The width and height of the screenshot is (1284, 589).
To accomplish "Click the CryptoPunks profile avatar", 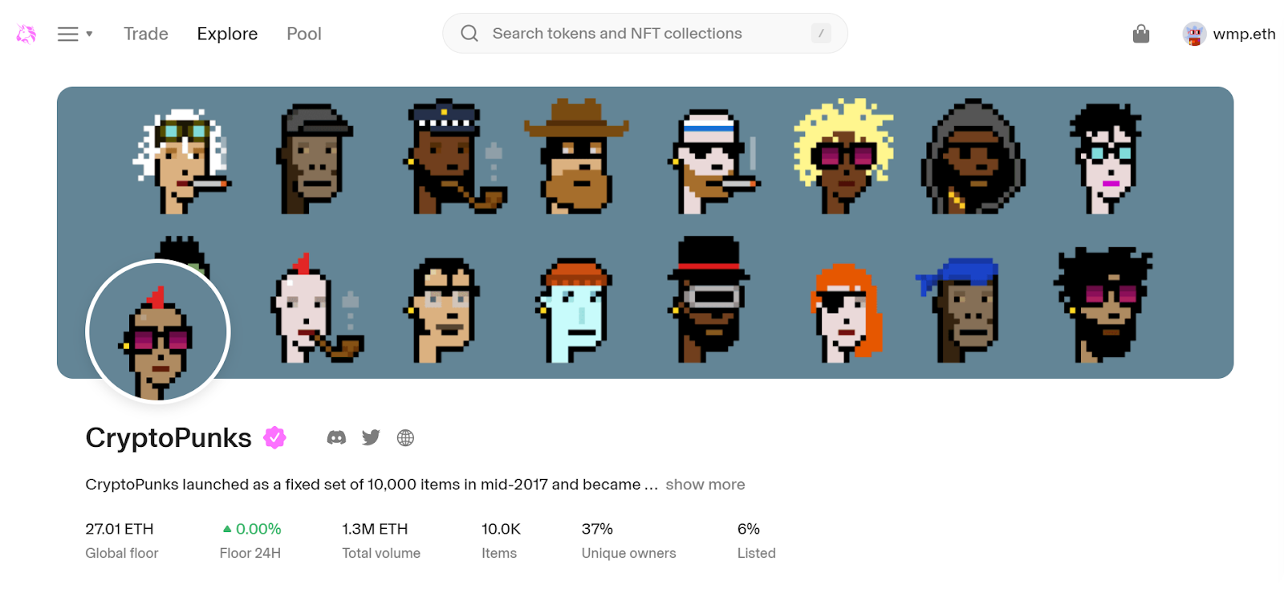I will pos(158,331).
